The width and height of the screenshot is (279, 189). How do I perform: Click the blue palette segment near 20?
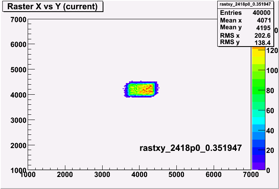[259, 151]
